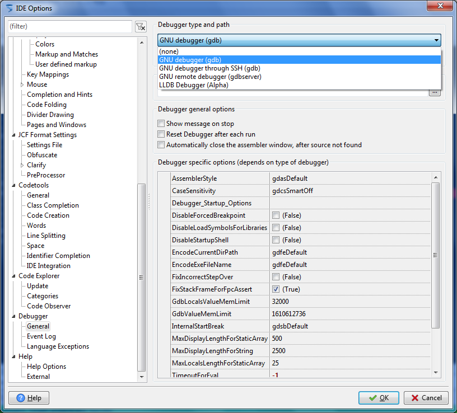This screenshot has height=413, width=457.
Task: Choose GNU debugger through SSH (gdb)
Action: (x=299, y=68)
